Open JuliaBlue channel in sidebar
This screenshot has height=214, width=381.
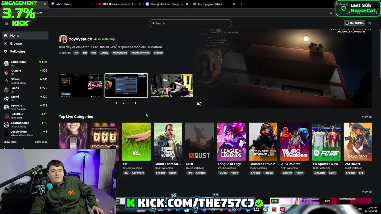click(x=25, y=116)
